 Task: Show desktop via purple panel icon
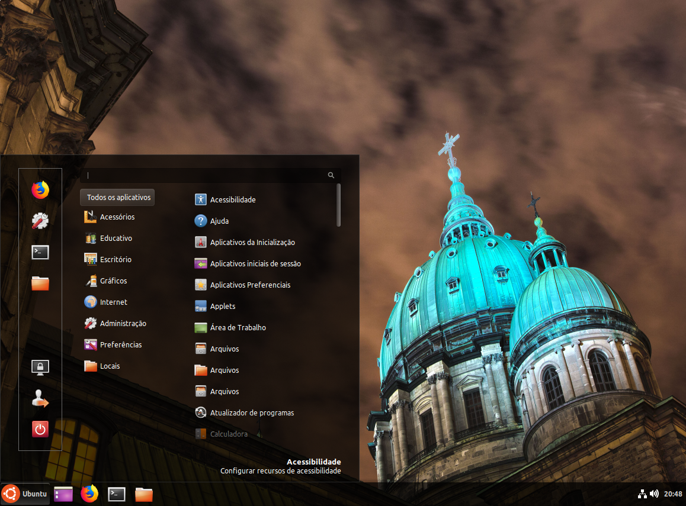tap(63, 494)
